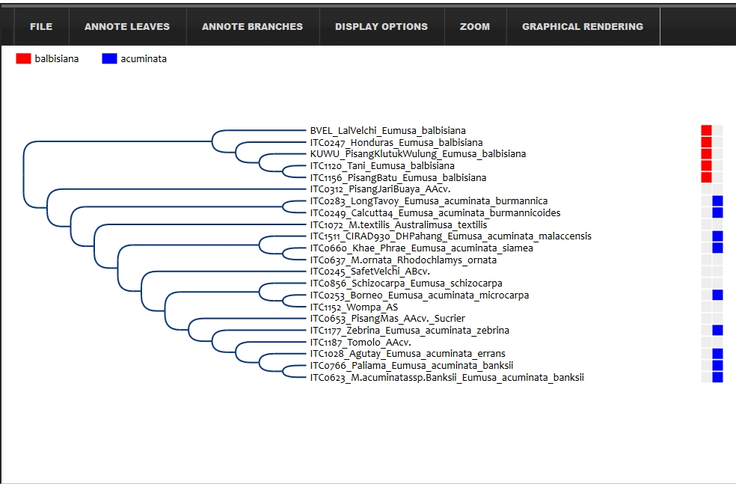The width and height of the screenshot is (736, 484).
Task: Click blue annotation square for ITC1028_Agutay
Action: point(718,354)
